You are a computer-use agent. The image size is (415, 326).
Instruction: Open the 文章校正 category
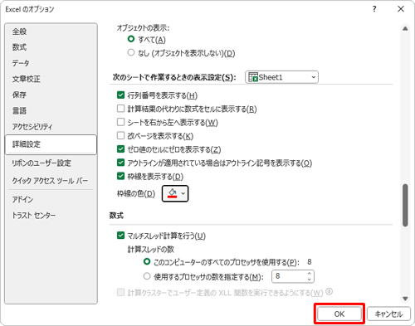pos(51,79)
